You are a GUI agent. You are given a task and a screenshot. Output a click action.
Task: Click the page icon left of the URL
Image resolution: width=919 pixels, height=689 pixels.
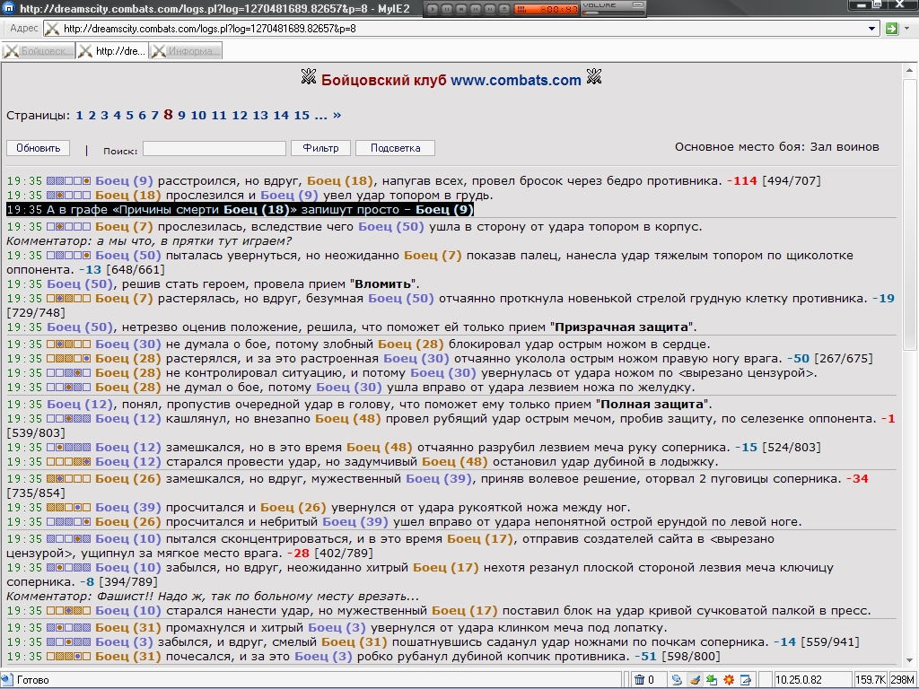[52, 28]
